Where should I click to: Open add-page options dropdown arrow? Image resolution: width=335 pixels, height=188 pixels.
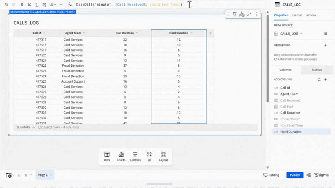point(31,175)
